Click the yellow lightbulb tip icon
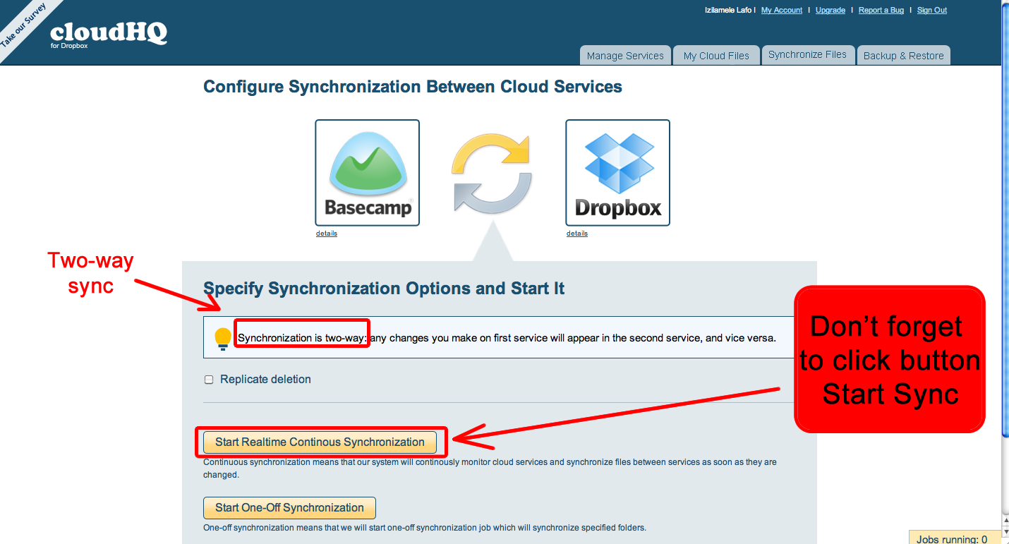This screenshot has width=1009, height=544. coord(223,339)
